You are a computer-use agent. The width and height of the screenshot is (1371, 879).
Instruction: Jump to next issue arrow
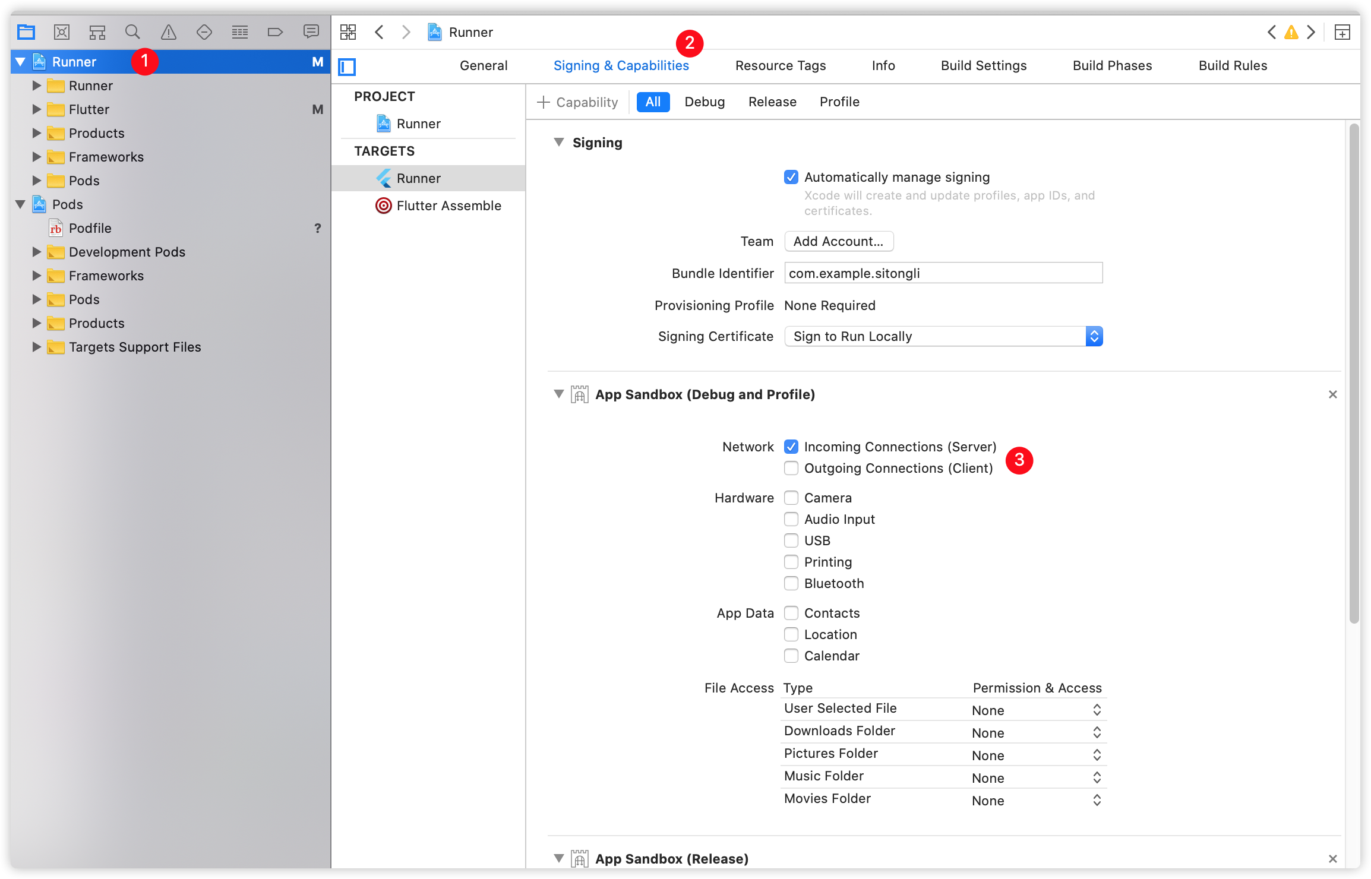(x=1311, y=32)
